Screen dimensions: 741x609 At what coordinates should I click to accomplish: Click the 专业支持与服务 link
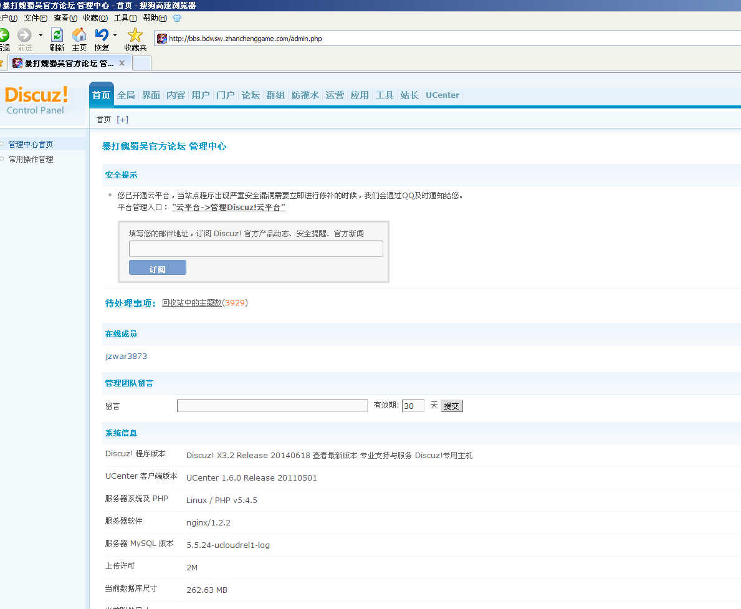point(386,455)
